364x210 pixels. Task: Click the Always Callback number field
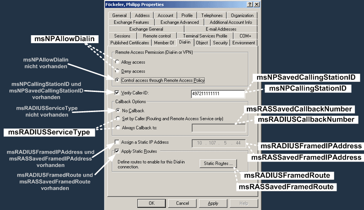(219, 128)
